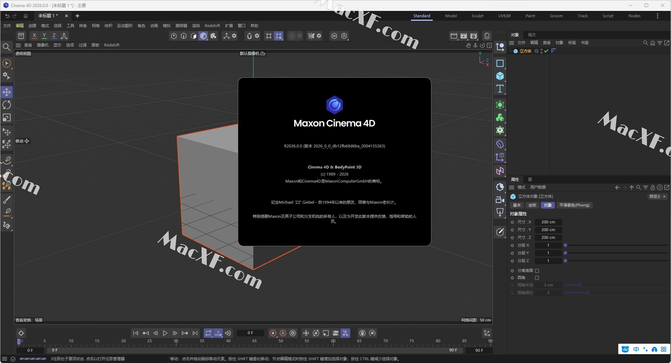The height and width of the screenshot is (363, 671).
Task: Adjust the 分段 Z slider handle
Action: pos(565,261)
